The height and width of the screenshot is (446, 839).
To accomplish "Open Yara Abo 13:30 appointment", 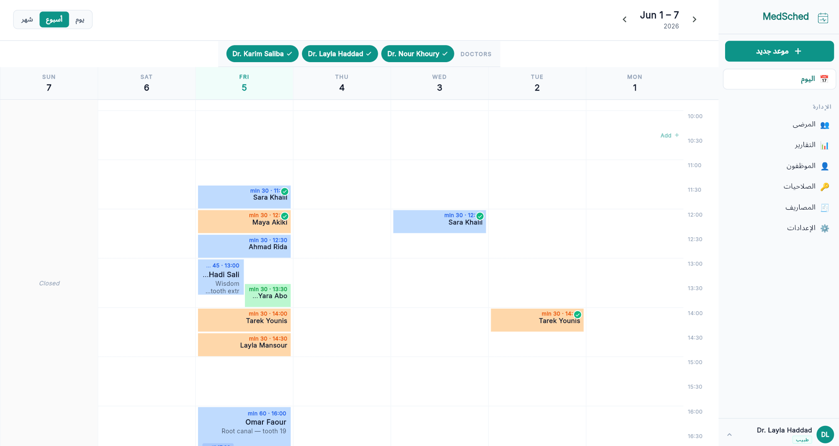I will [268, 295].
